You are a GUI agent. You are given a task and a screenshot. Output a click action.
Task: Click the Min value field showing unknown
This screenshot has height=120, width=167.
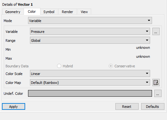(x=143, y=48)
